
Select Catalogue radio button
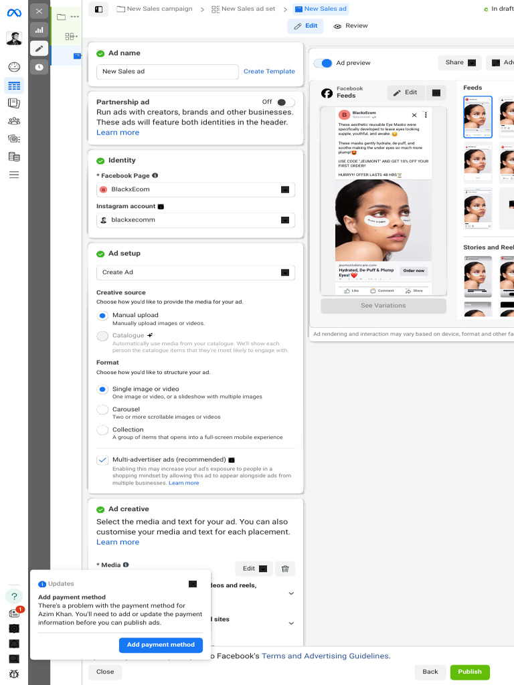102,336
